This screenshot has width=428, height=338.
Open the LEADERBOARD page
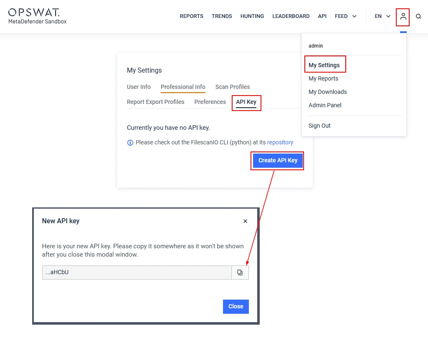(x=291, y=16)
